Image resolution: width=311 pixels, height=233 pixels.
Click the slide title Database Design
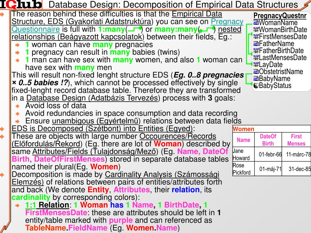pyautogui.click(x=173, y=5)
